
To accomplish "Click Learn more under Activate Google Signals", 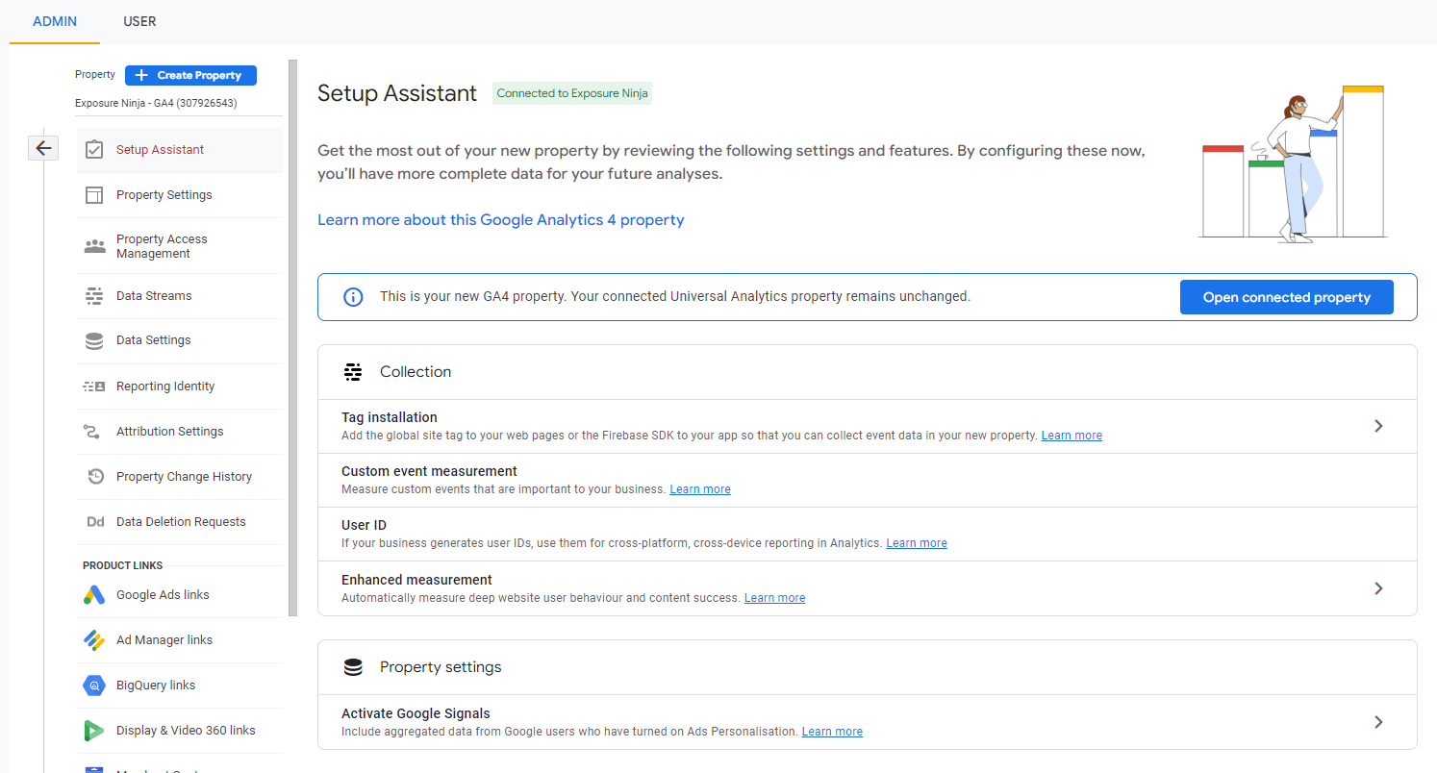I will pyautogui.click(x=832, y=732).
